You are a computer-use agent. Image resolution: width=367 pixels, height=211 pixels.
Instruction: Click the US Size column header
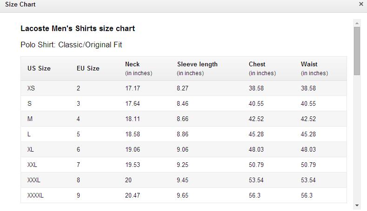coord(39,68)
